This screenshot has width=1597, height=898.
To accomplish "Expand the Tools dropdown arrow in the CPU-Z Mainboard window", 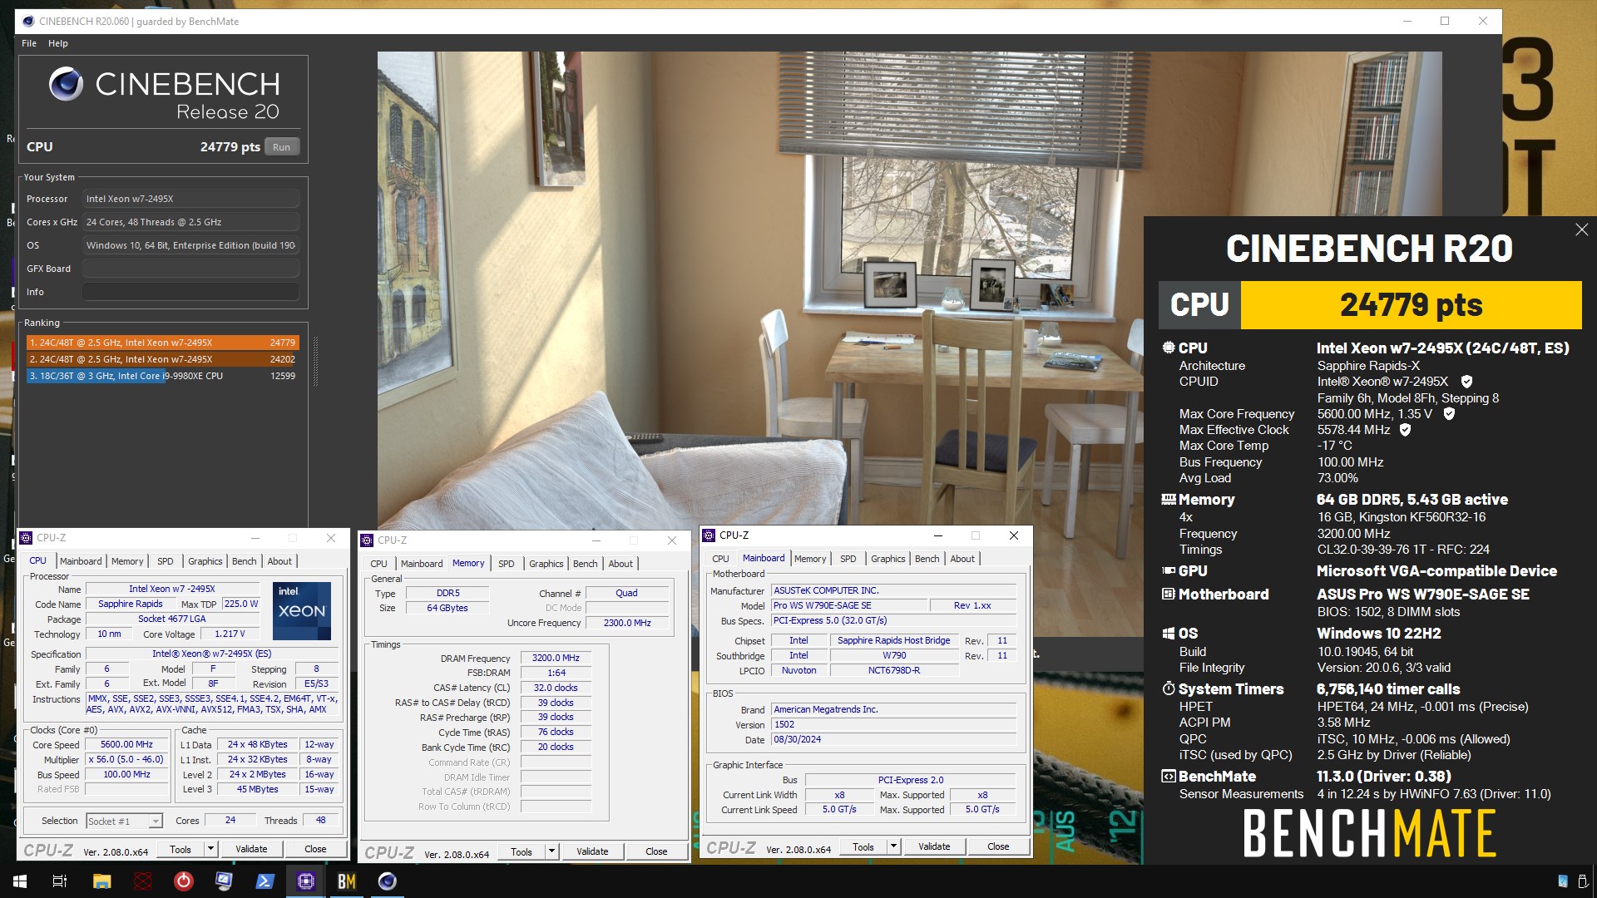I will point(893,847).
